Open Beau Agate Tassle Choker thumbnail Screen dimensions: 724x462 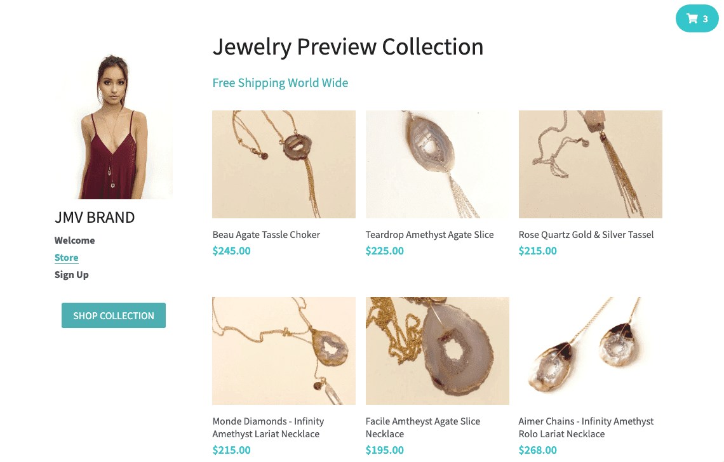[284, 164]
